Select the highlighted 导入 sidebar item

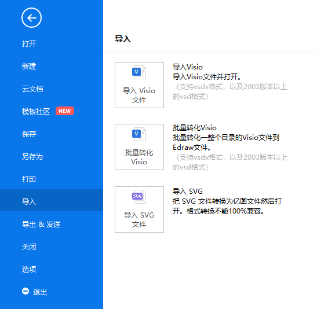(x=52, y=200)
